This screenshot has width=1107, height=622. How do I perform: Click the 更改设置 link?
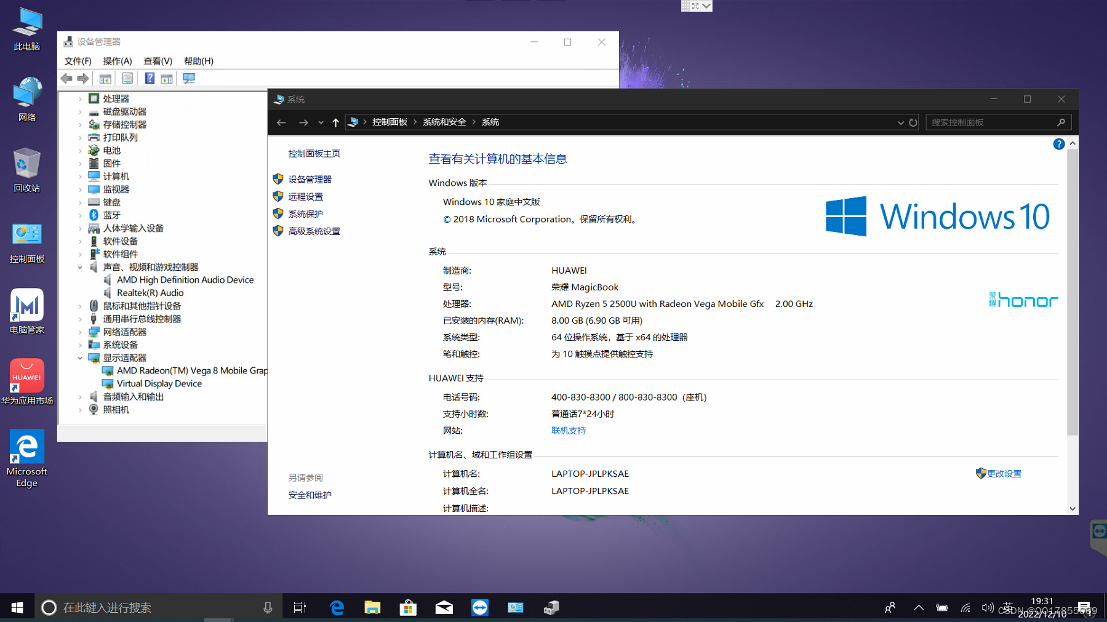click(1004, 474)
